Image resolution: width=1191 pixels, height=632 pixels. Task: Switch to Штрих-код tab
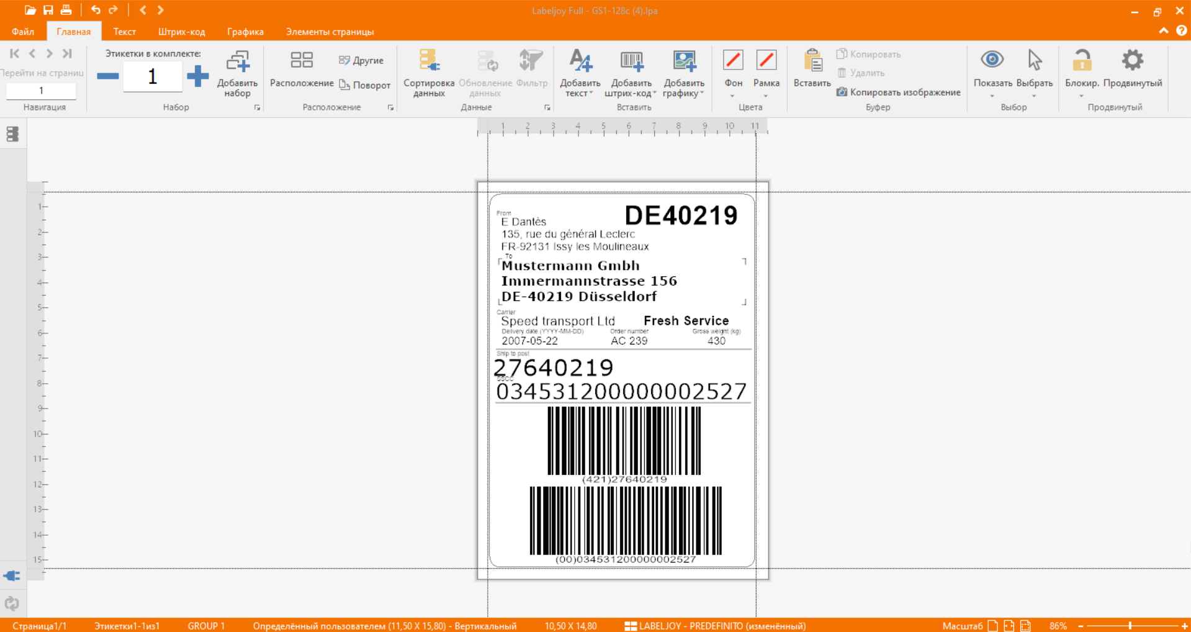181,32
